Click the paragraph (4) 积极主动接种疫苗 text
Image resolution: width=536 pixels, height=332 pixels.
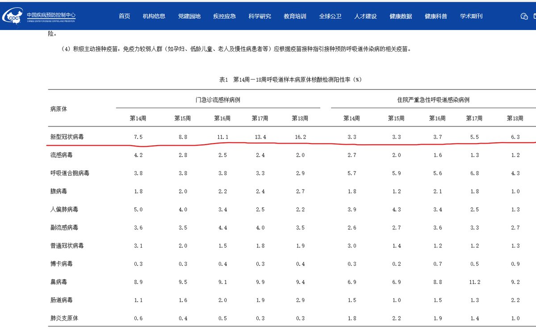tap(236, 49)
